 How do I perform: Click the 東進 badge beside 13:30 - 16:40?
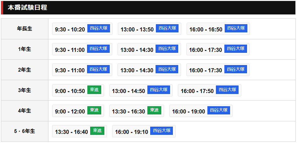pyautogui.click(x=97, y=131)
